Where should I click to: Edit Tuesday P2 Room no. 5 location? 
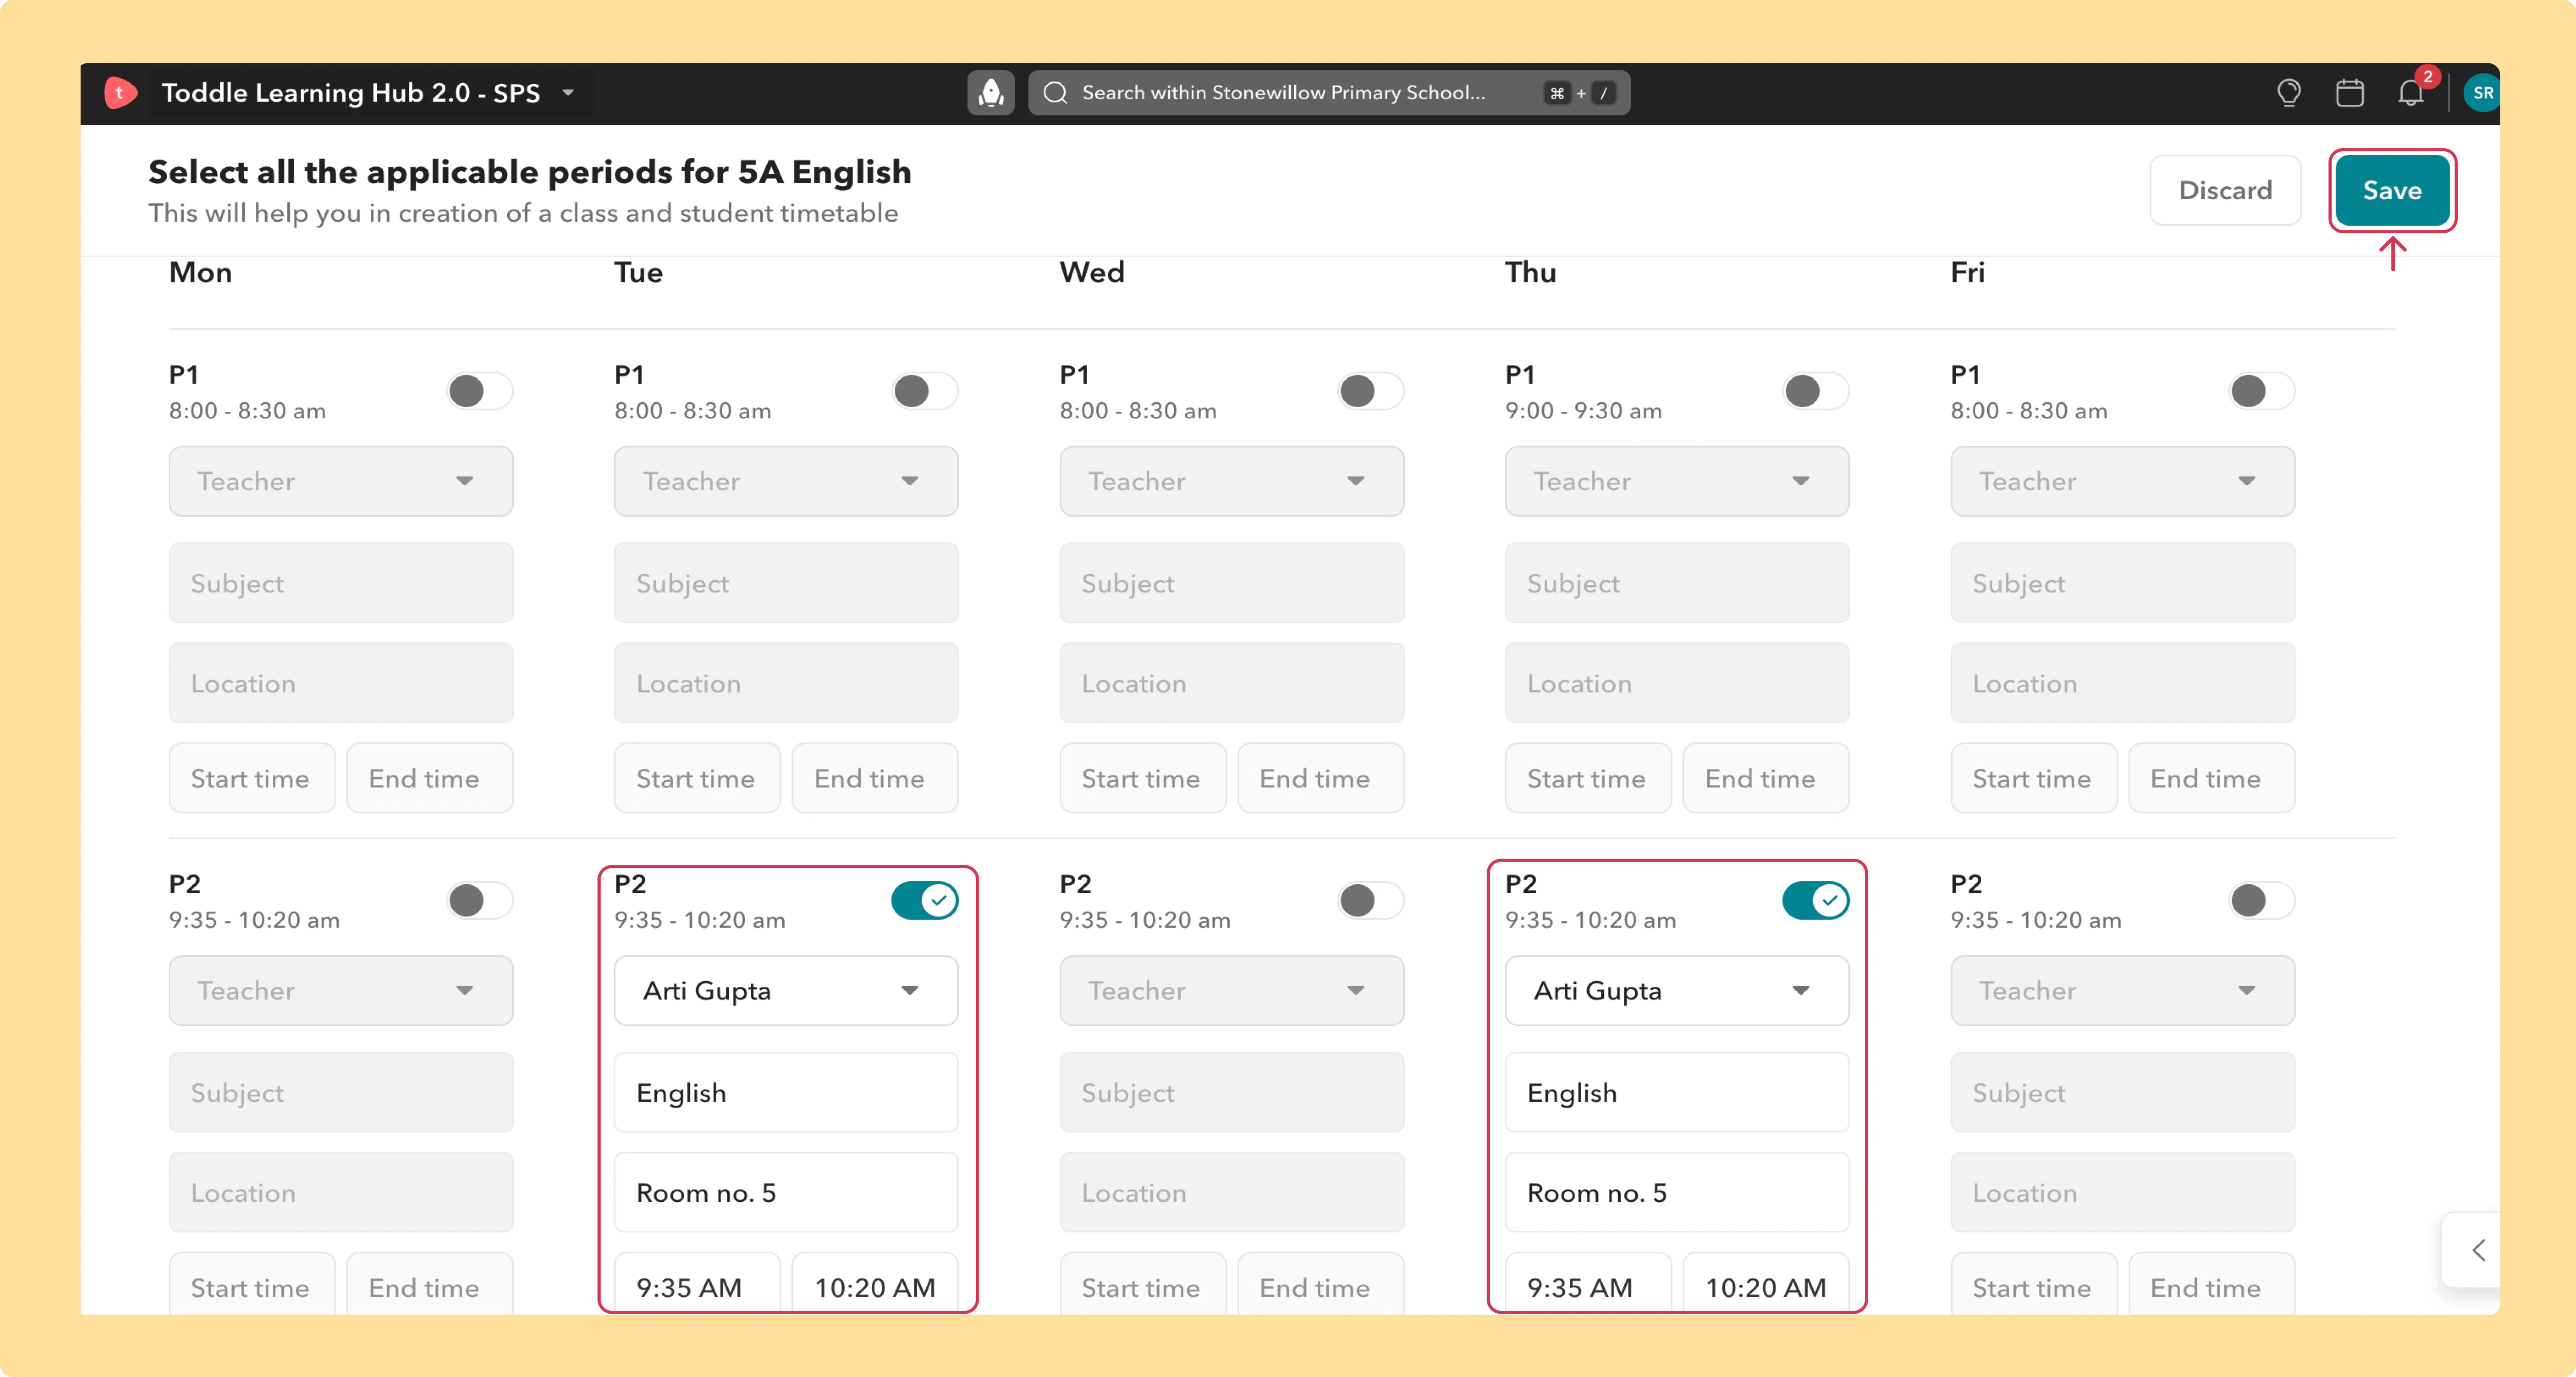click(786, 1192)
